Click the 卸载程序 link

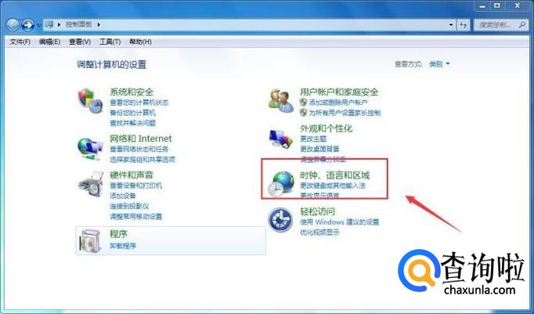(x=123, y=246)
